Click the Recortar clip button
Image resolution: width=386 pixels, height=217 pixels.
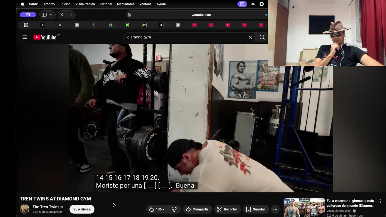(x=227, y=209)
